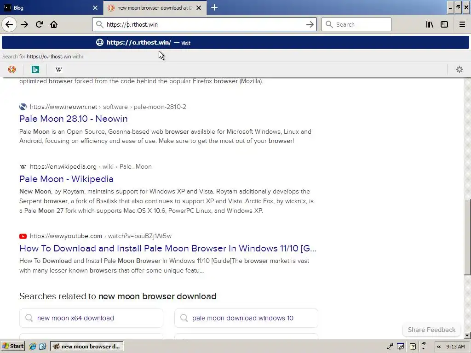Click the Go arrow in address bar
471x353 pixels.
coord(310,25)
